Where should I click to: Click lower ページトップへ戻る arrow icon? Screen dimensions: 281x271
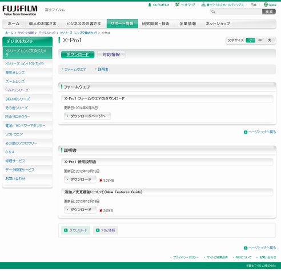(246, 248)
